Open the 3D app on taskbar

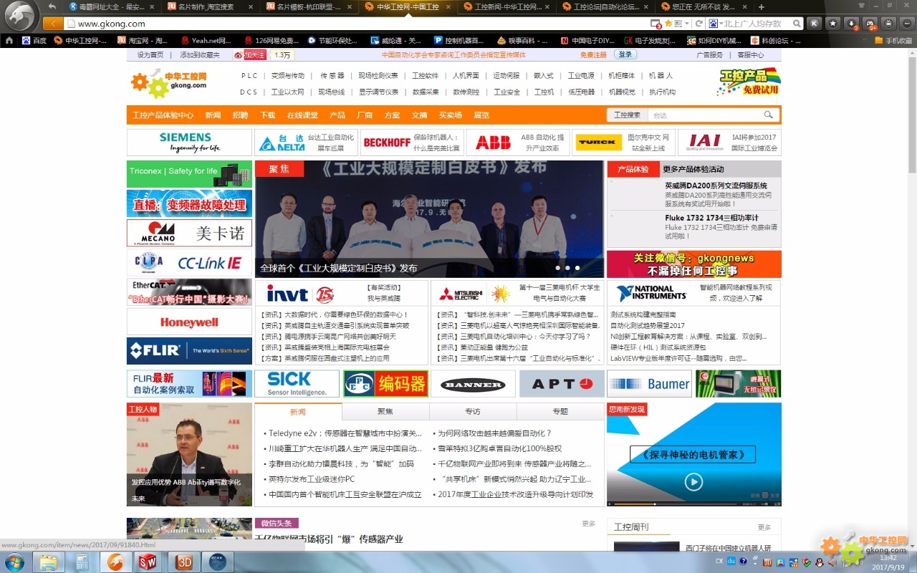pos(184,562)
